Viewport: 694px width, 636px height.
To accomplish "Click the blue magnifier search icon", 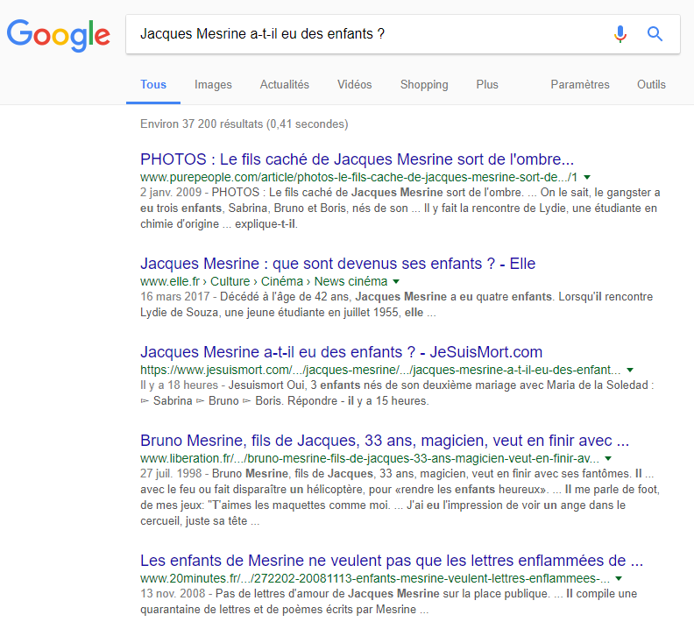I will click(655, 34).
